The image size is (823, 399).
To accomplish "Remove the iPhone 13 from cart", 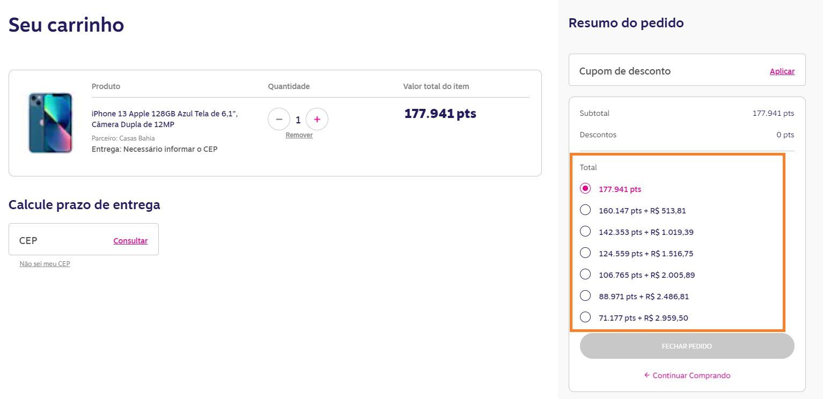I will 299,135.
